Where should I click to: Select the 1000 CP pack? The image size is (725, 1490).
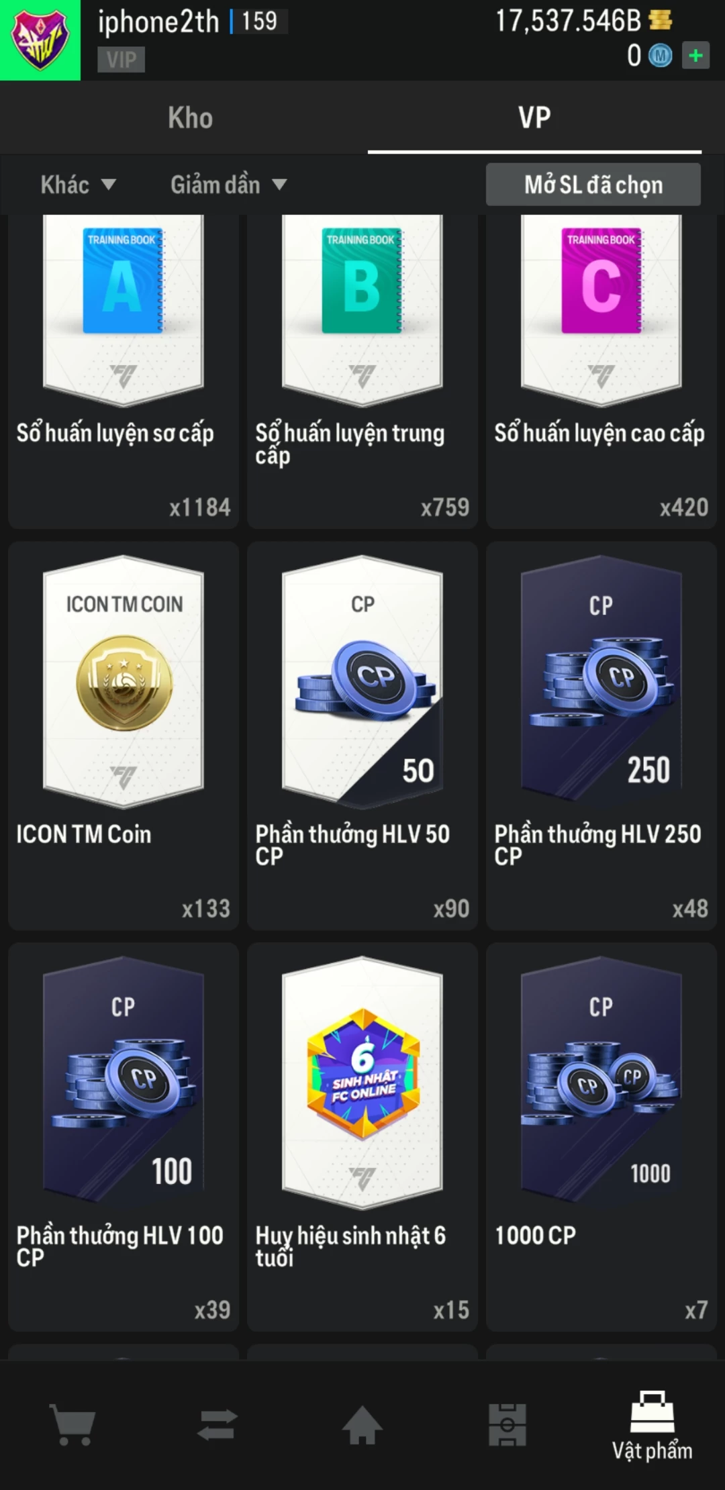point(601,1137)
